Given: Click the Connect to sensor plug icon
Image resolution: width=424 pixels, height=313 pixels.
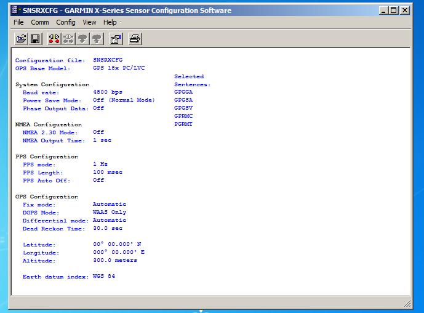Looking at the screenshot, I should 54,39.
